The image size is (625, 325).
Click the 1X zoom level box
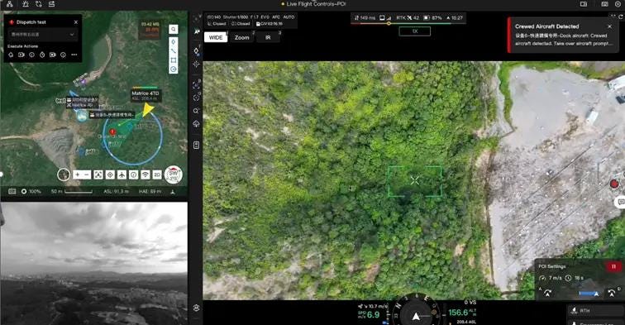[415, 31]
